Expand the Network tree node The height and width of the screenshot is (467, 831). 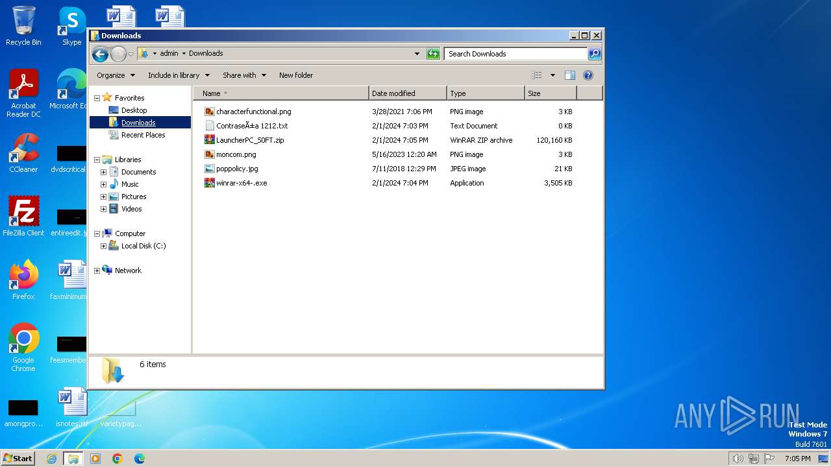[97, 271]
